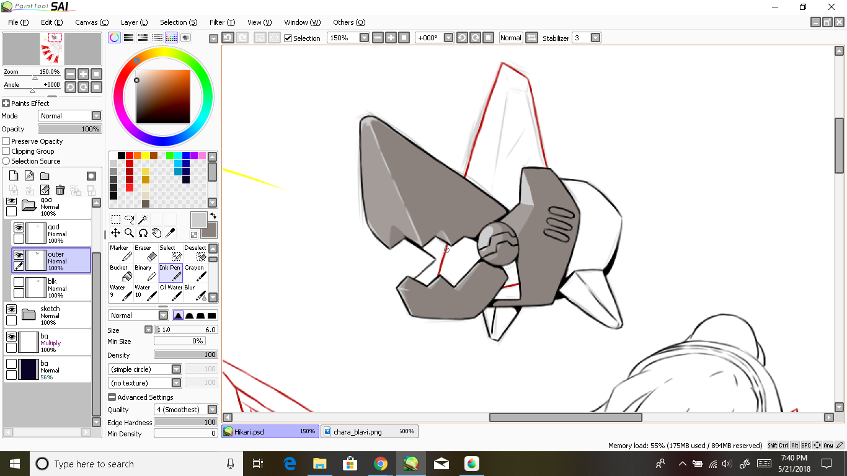This screenshot has width=847, height=476.
Task: Open the Window menu
Action: click(x=303, y=22)
